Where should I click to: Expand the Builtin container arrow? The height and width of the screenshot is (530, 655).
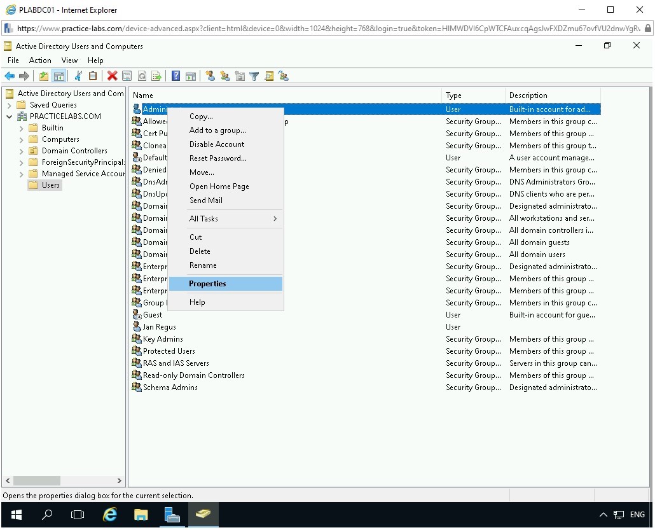[22, 129]
